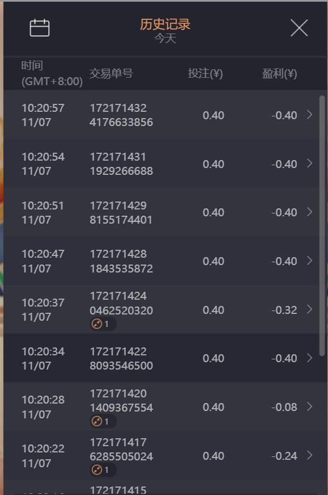Open details chevron for 10:20:28 record
The width and height of the screenshot is (328, 495).
(309, 406)
